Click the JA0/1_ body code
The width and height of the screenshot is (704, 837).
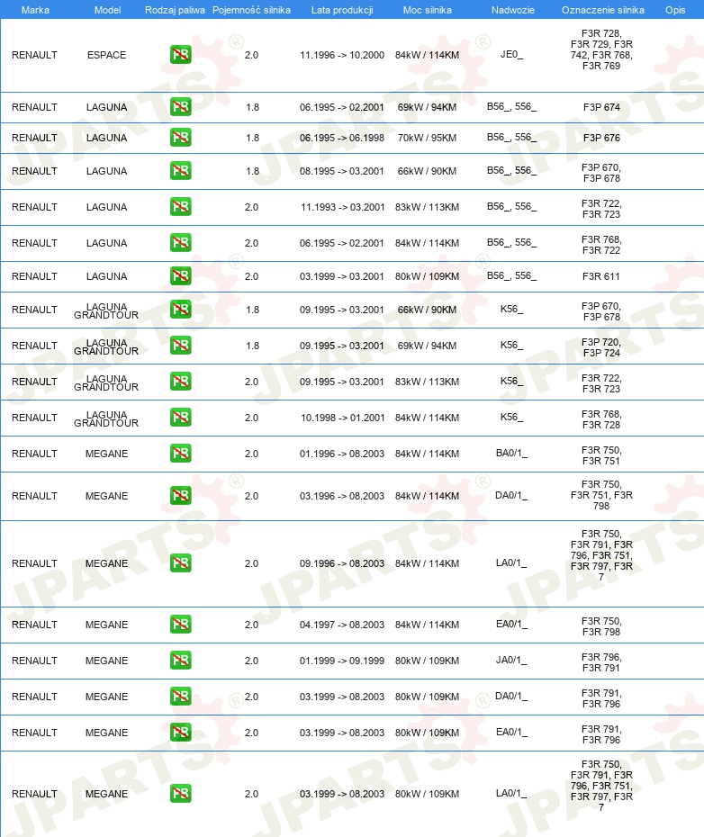pyautogui.click(x=511, y=661)
